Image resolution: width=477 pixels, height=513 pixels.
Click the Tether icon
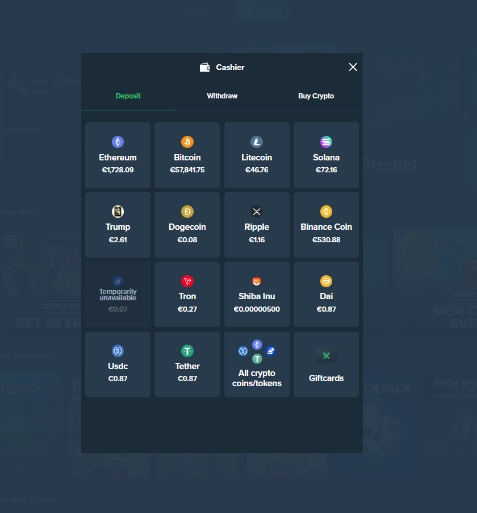click(187, 350)
